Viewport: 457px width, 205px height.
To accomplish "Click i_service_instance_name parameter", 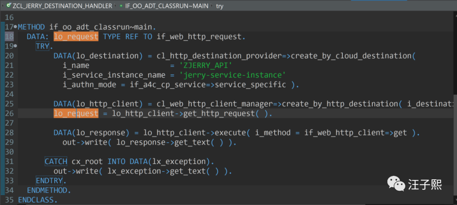I will [114, 75].
